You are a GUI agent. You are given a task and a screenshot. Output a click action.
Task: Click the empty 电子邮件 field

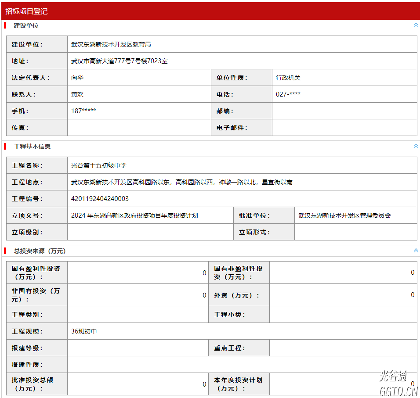tap(344, 128)
